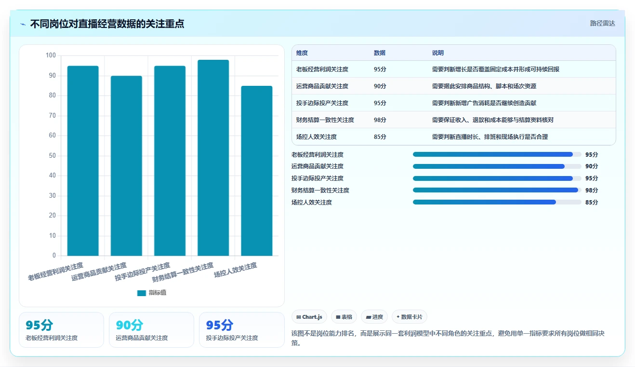Click the 98分 value beside progress list
This screenshot has height=367, width=635.
point(592,190)
